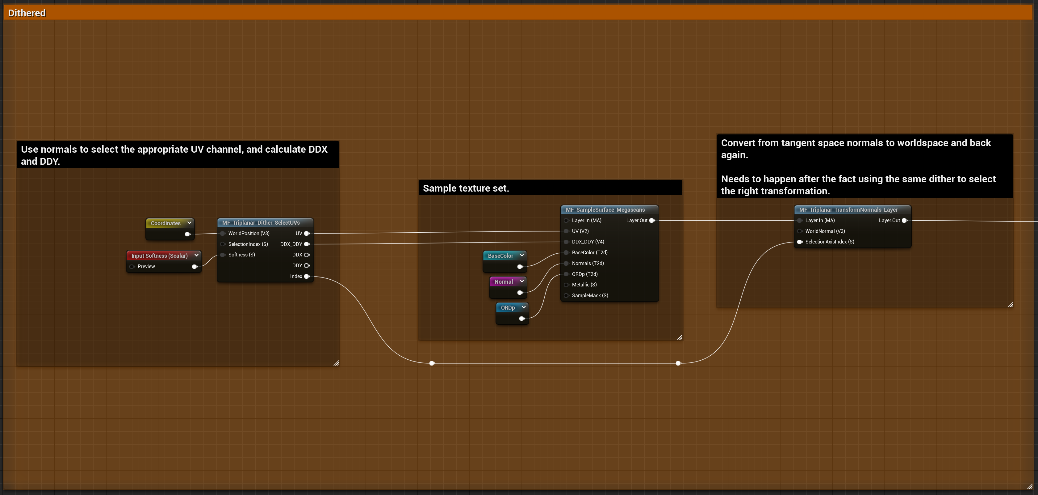Click the DDX_DDY (V4) input pin
1038x495 pixels.
point(566,242)
